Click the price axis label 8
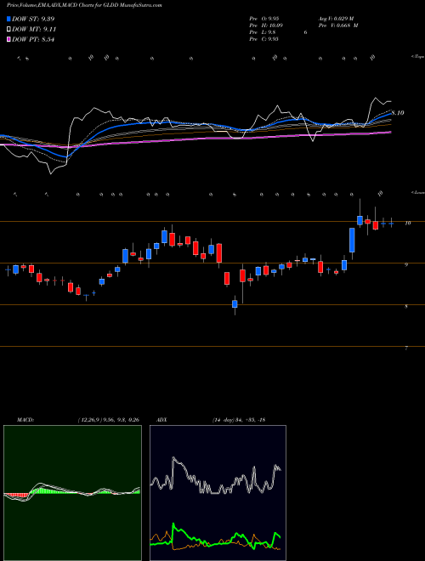Image resolution: width=425 pixels, height=561 pixels. pyautogui.click(x=406, y=306)
